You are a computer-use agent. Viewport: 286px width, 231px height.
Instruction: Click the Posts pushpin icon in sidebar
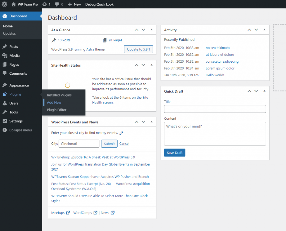5,47
